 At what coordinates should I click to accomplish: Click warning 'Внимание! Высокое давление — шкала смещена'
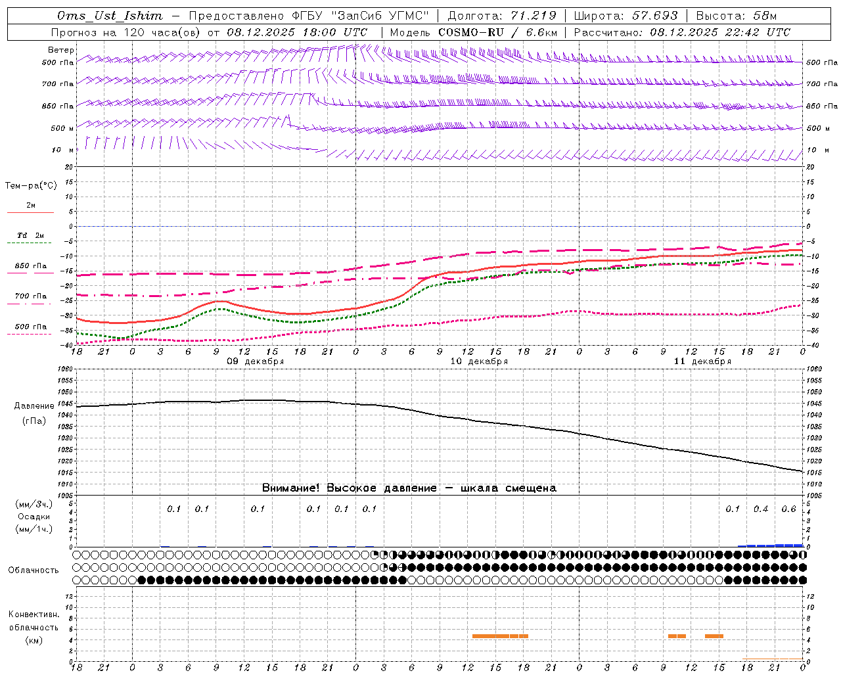click(x=409, y=488)
